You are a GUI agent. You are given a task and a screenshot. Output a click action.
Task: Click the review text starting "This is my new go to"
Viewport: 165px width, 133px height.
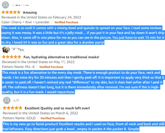click(81, 126)
